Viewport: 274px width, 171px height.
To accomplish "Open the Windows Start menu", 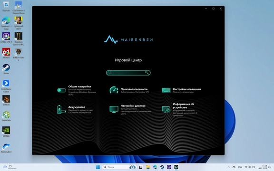I will coord(98,167).
